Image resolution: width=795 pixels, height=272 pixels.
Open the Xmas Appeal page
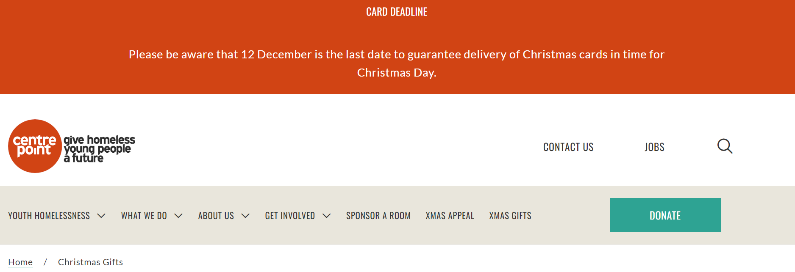point(450,216)
